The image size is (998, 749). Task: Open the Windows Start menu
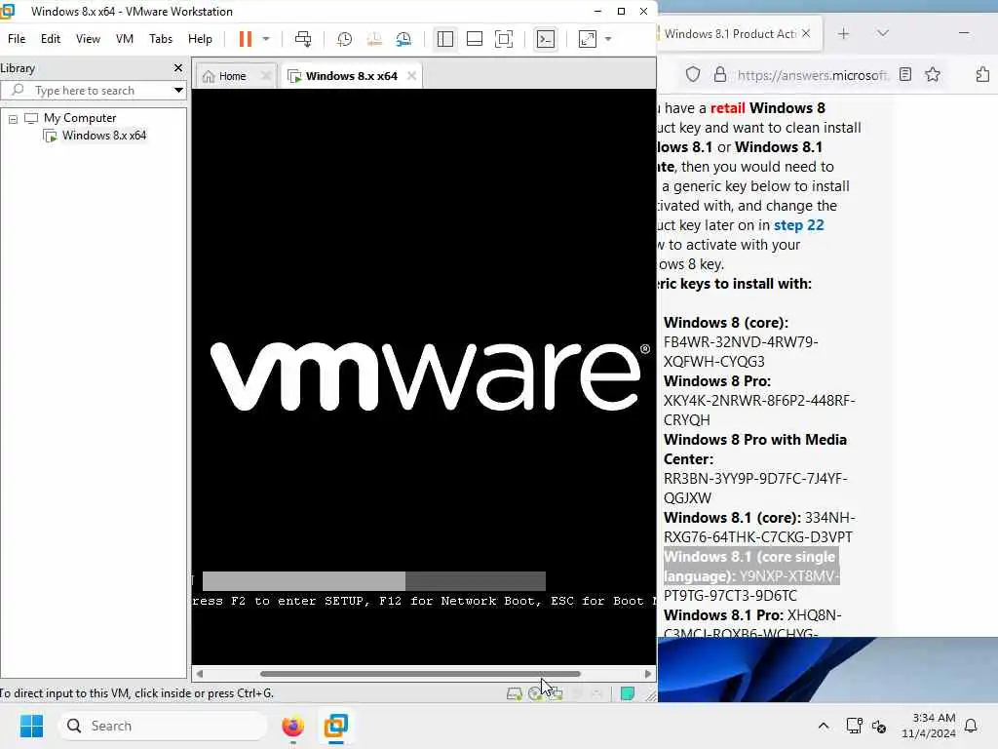[31, 726]
